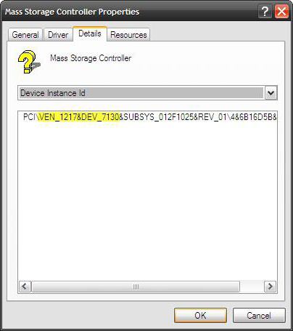Select the Details tab
Image resolution: width=293 pixels, height=331 pixels.
click(90, 33)
